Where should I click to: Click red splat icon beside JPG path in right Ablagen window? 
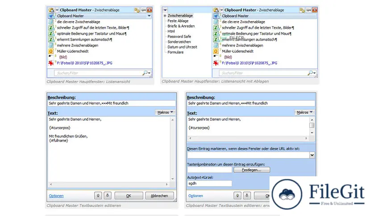pyautogui.click(x=216, y=63)
